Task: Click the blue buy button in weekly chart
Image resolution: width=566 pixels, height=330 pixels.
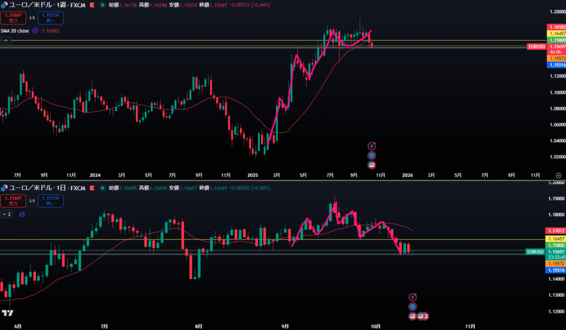Action: click(51, 19)
